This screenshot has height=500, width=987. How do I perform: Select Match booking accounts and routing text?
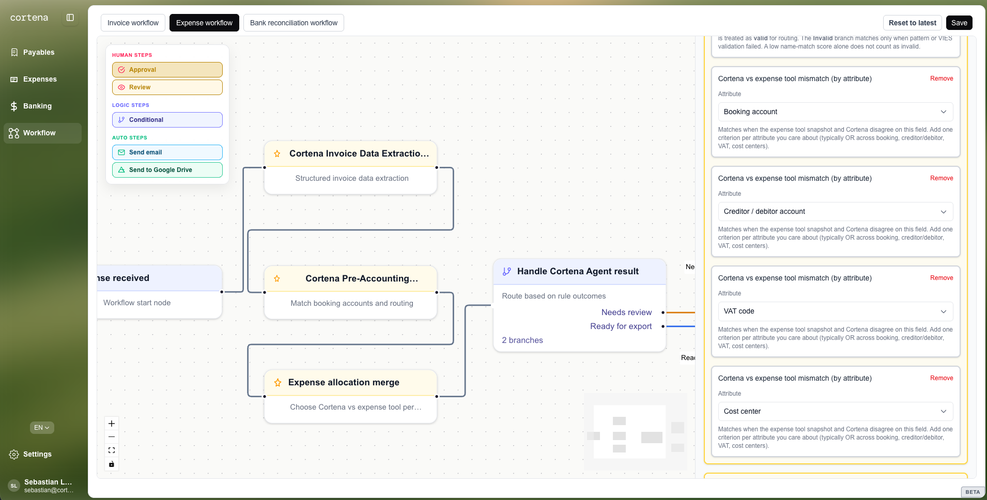[352, 304]
